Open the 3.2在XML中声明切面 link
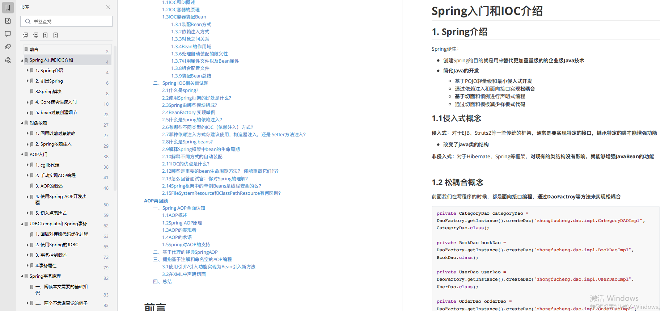Screen dimensions: 669x311 click(x=184, y=274)
